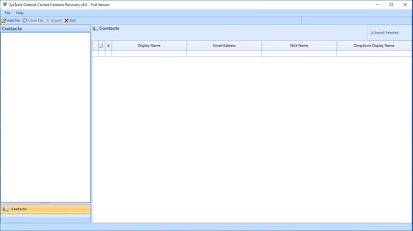Maximize the application window
Viewport: 413px width, 231px height.
(x=391, y=5)
